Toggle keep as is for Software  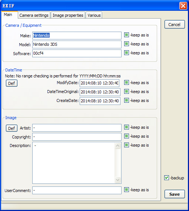[126, 53]
